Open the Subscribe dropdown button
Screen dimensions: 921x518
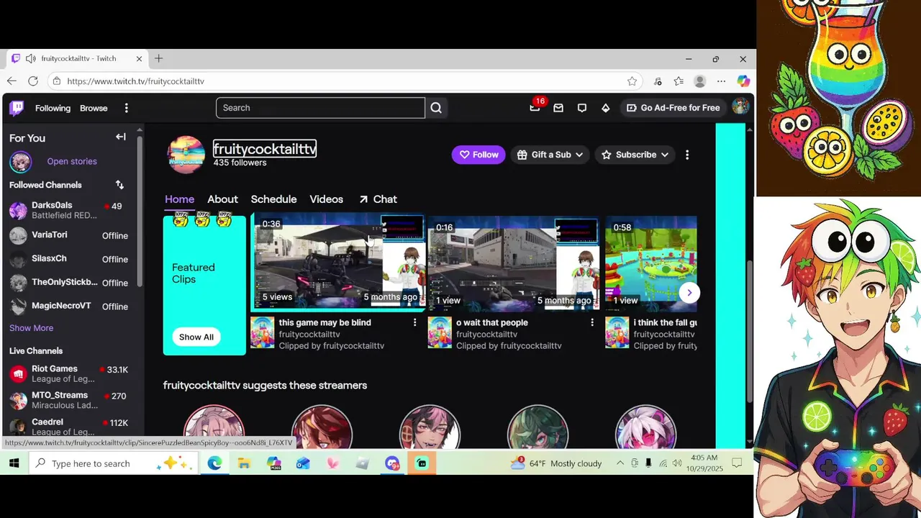click(x=635, y=155)
